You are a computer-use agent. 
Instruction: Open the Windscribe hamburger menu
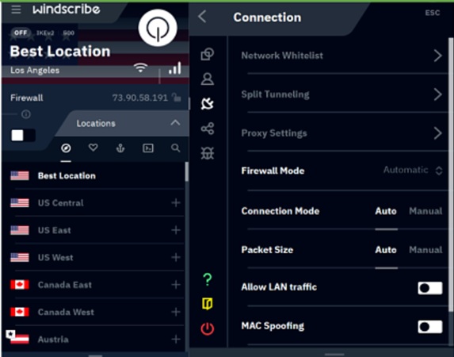tap(16, 10)
